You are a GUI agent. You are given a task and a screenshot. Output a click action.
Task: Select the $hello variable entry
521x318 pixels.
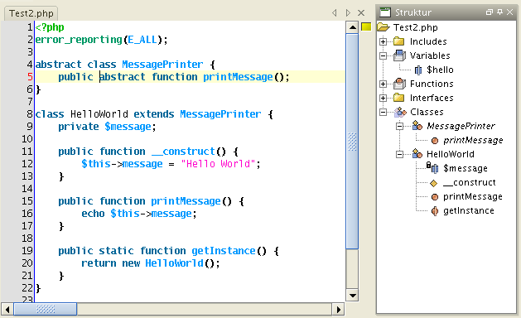[x=440, y=70]
